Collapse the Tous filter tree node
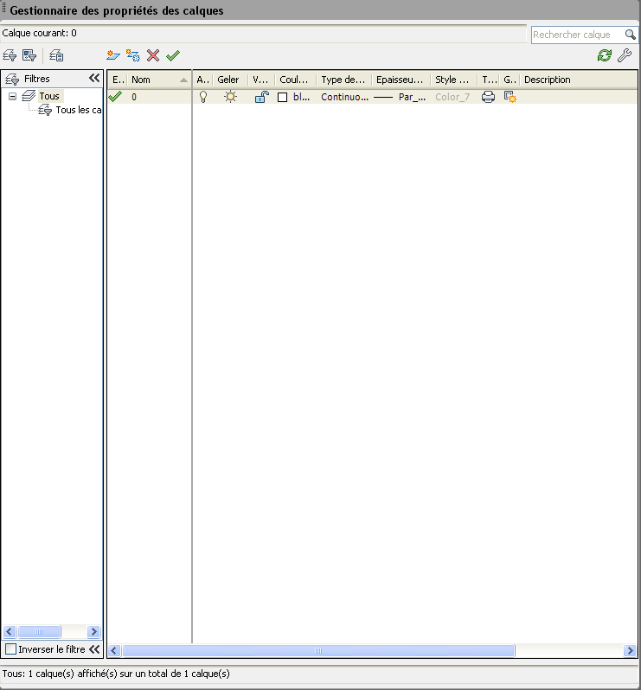The height and width of the screenshot is (690, 641). pos(13,96)
